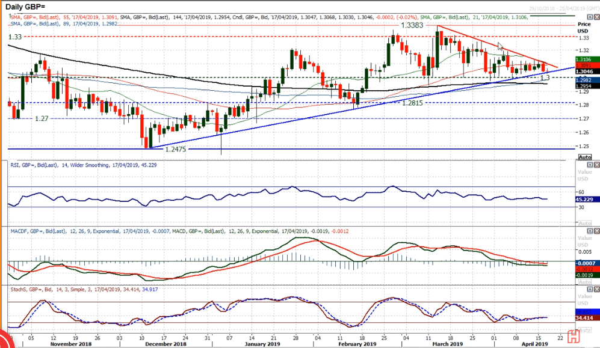
Task: Select the green 1.3106 price axis tag
Action: pos(587,60)
